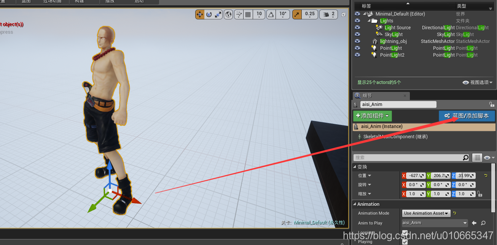
Task: Click the location X value field
Action: pos(416,175)
